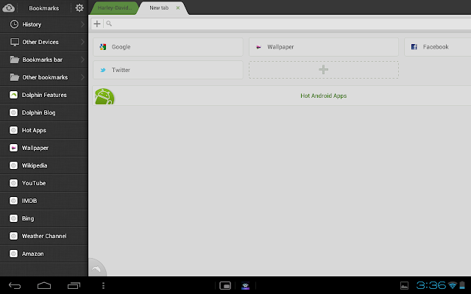This screenshot has width=471, height=294.
Task: Click the Google logo on speed dial
Action: (103, 47)
